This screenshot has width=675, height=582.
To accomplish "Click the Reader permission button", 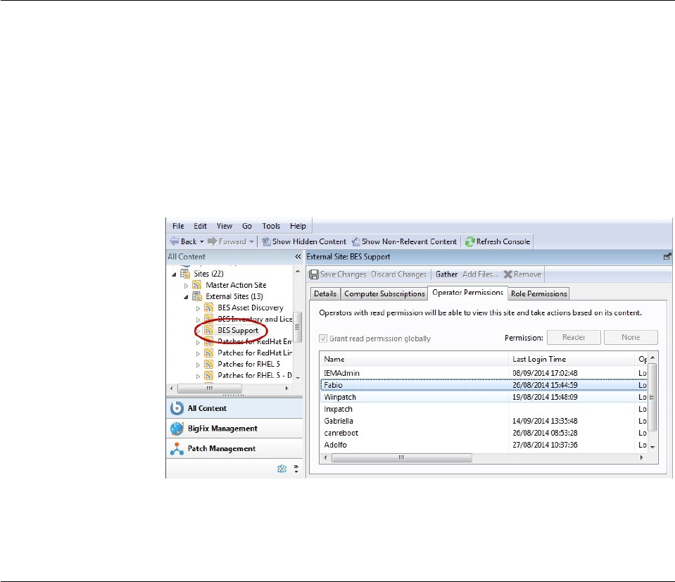I will pyautogui.click(x=574, y=337).
